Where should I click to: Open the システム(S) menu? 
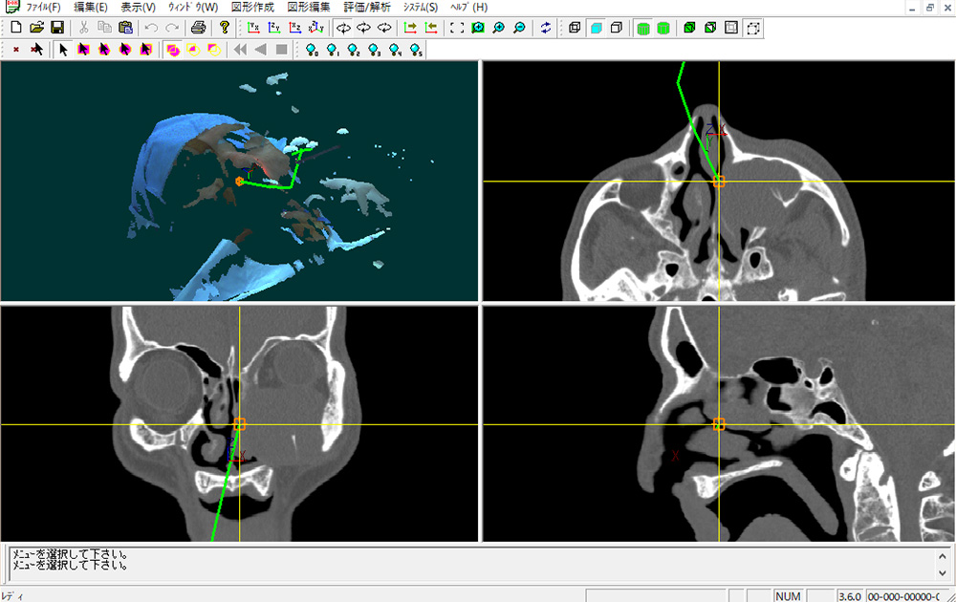[x=420, y=8]
